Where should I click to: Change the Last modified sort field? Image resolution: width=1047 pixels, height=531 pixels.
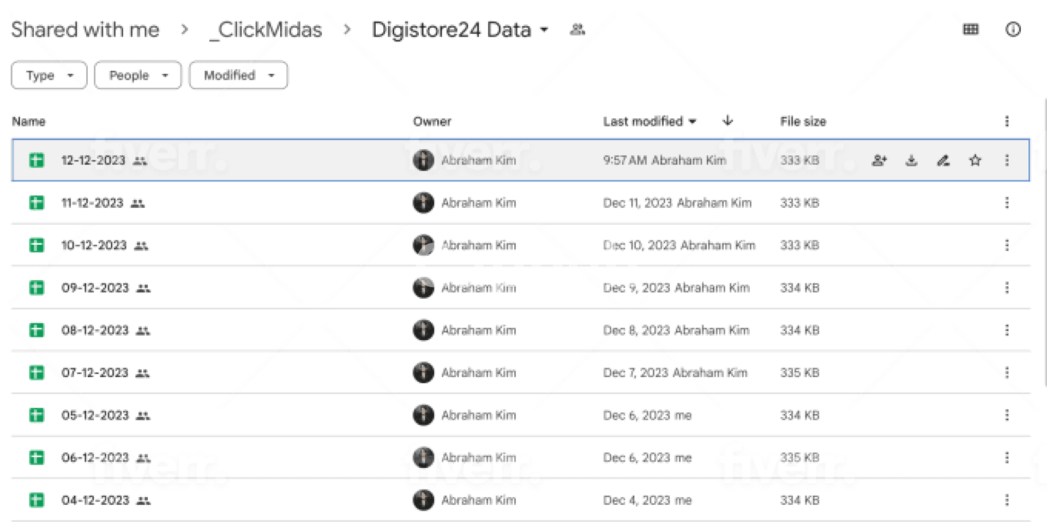point(649,121)
